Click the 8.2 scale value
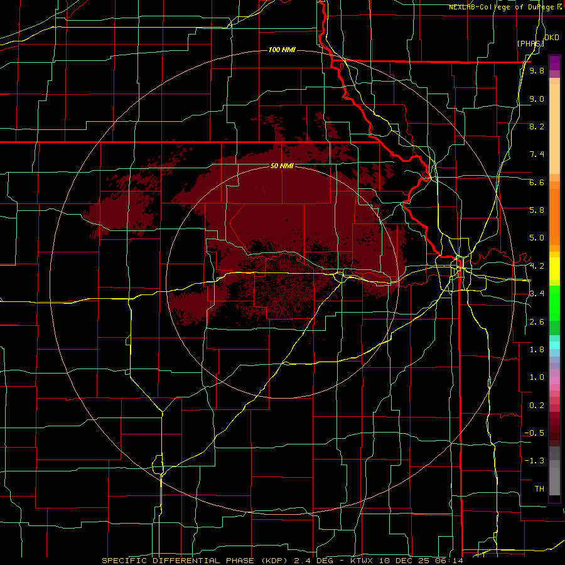565x565 pixels. click(537, 126)
